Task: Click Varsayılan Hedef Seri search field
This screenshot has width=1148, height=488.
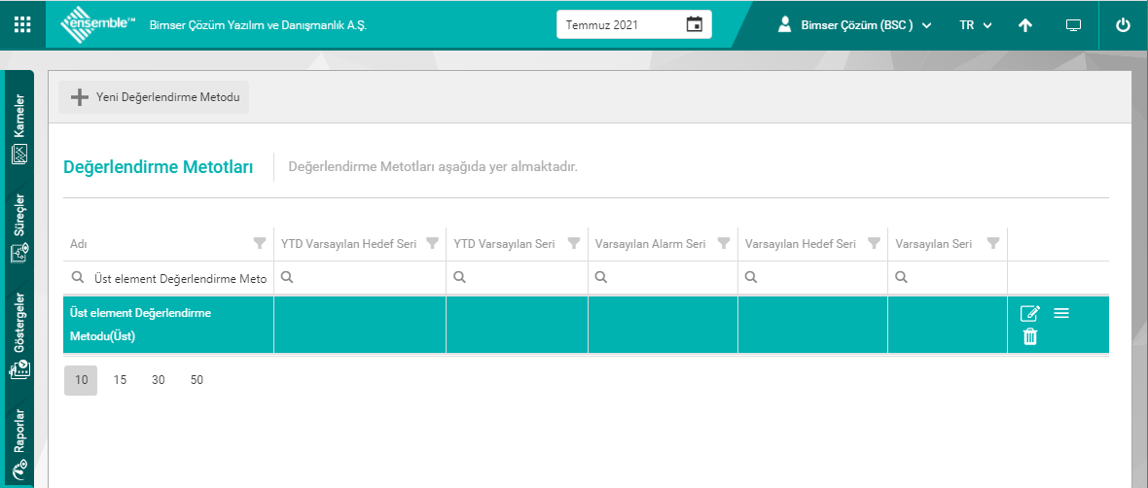Action: 812,278
